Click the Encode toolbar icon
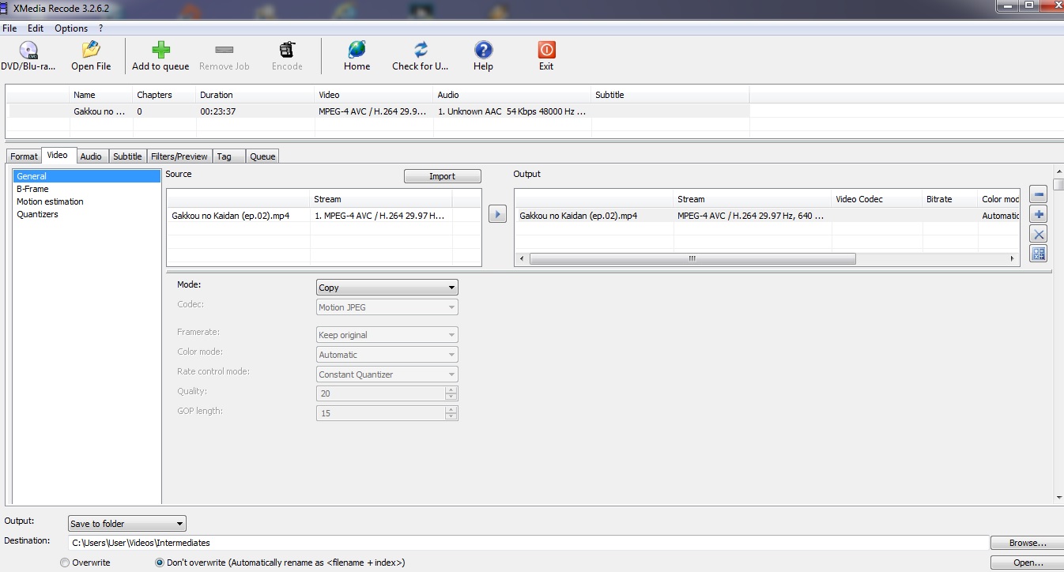This screenshot has width=1064, height=572. click(x=287, y=50)
